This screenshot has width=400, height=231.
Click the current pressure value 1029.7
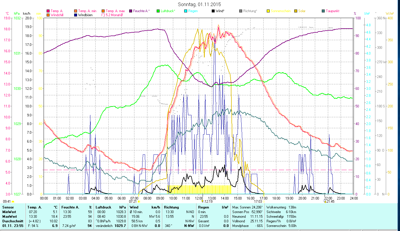(120, 226)
